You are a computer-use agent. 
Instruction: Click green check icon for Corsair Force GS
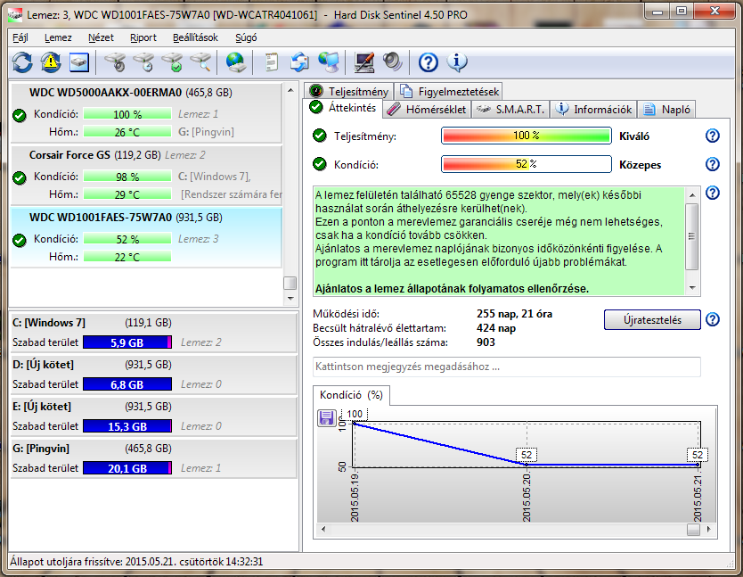click(x=20, y=177)
